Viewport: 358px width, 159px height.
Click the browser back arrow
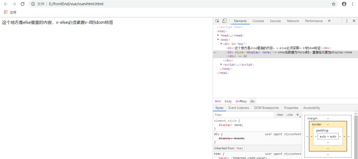click(x=6, y=4)
